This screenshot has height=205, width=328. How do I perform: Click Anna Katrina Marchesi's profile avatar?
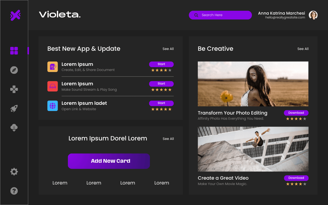313,15
